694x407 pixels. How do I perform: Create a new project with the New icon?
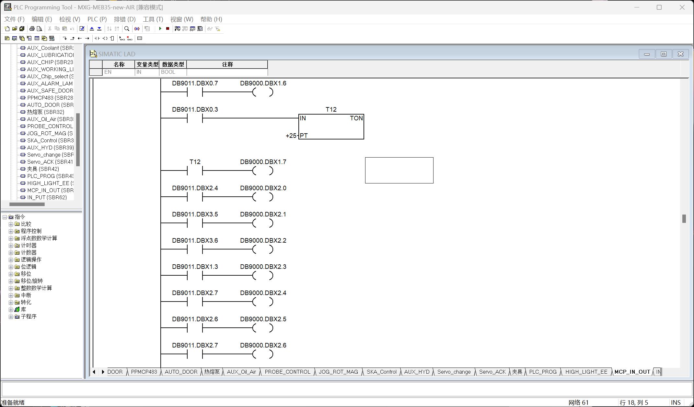click(7, 29)
